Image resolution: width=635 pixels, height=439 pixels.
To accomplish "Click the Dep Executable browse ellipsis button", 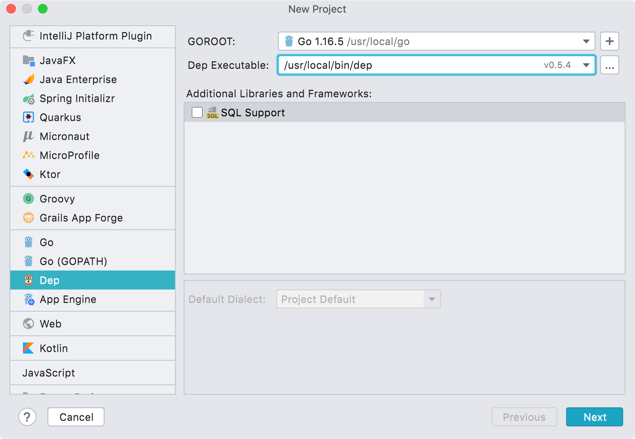I will point(609,65).
